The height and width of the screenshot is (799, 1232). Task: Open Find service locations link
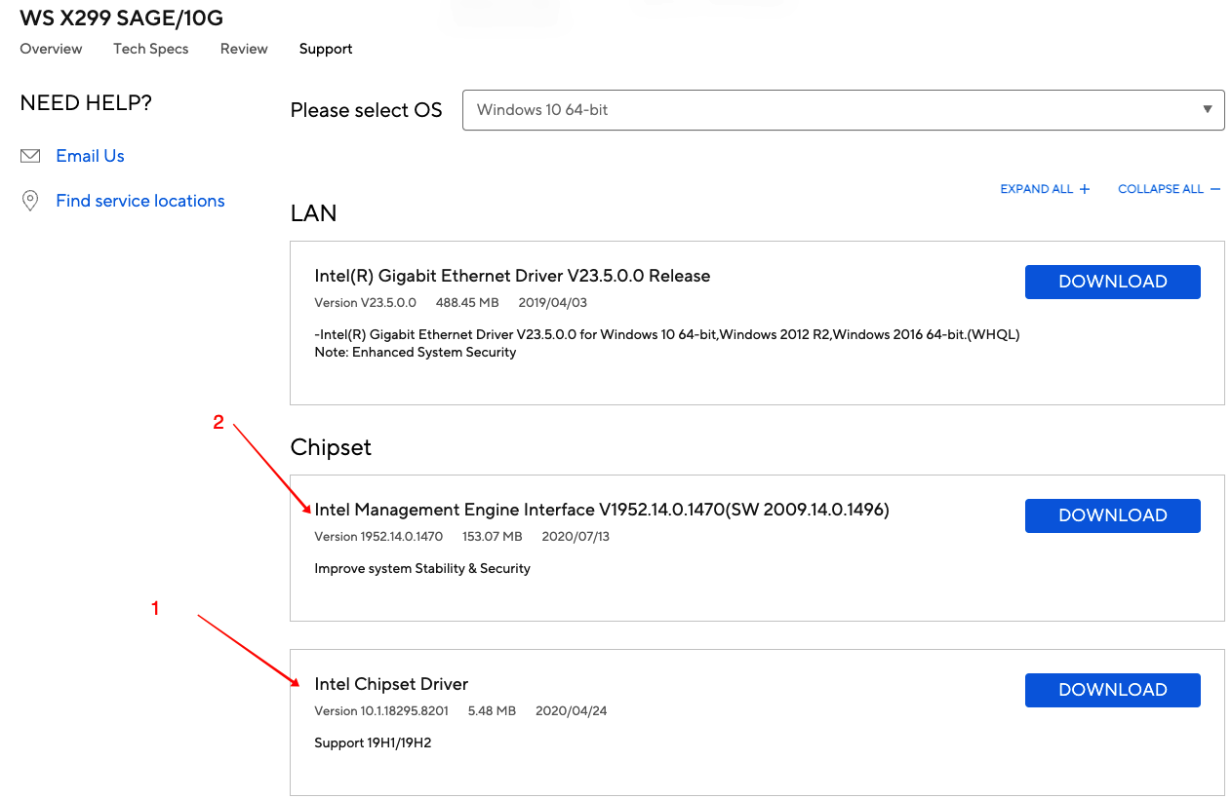140,201
